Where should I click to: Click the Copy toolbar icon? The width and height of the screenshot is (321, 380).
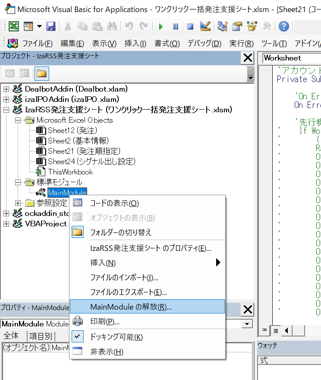tap(82, 26)
